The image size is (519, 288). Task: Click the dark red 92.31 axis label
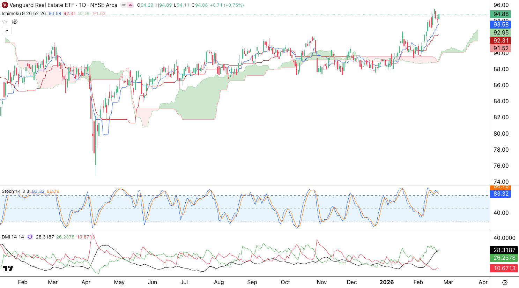click(x=501, y=40)
